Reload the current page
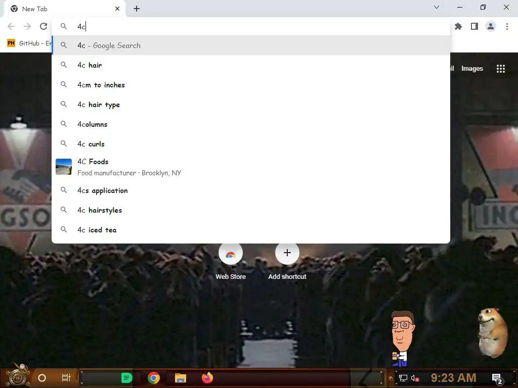Image resolution: width=518 pixels, height=388 pixels. point(44,26)
